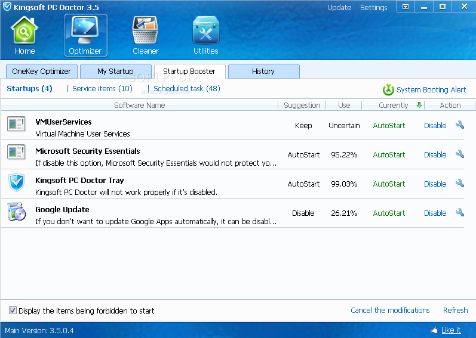Click the 95.22% use value

(344, 155)
